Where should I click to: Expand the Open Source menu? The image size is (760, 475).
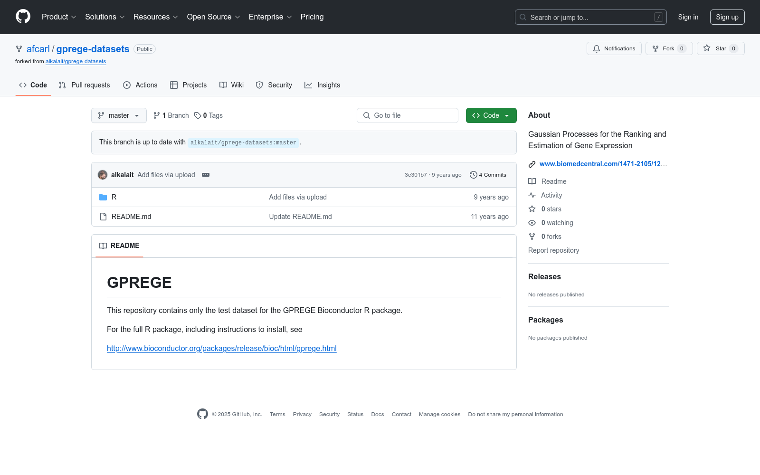214,17
